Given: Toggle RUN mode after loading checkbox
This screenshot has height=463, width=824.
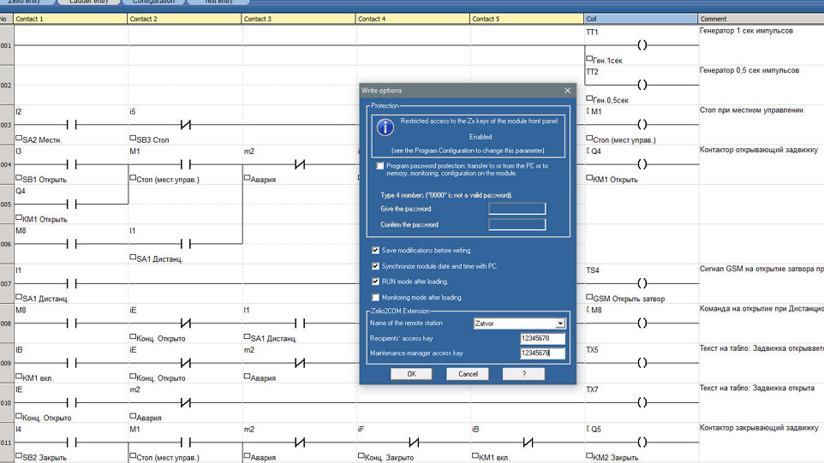Looking at the screenshot, I should (x=376, y=282).
